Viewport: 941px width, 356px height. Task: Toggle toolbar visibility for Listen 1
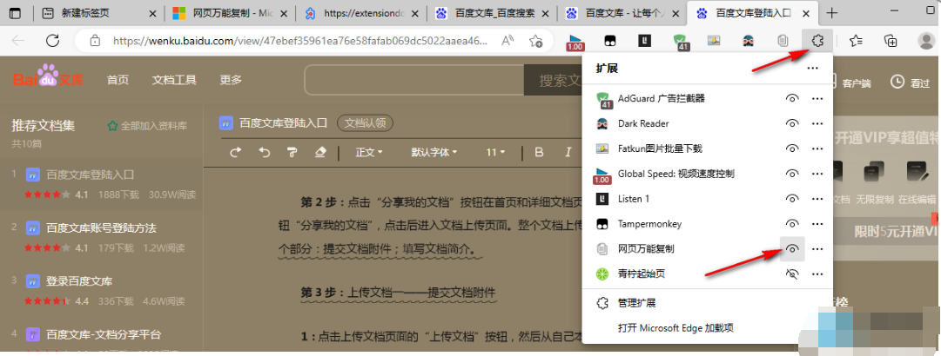(791, 199)
